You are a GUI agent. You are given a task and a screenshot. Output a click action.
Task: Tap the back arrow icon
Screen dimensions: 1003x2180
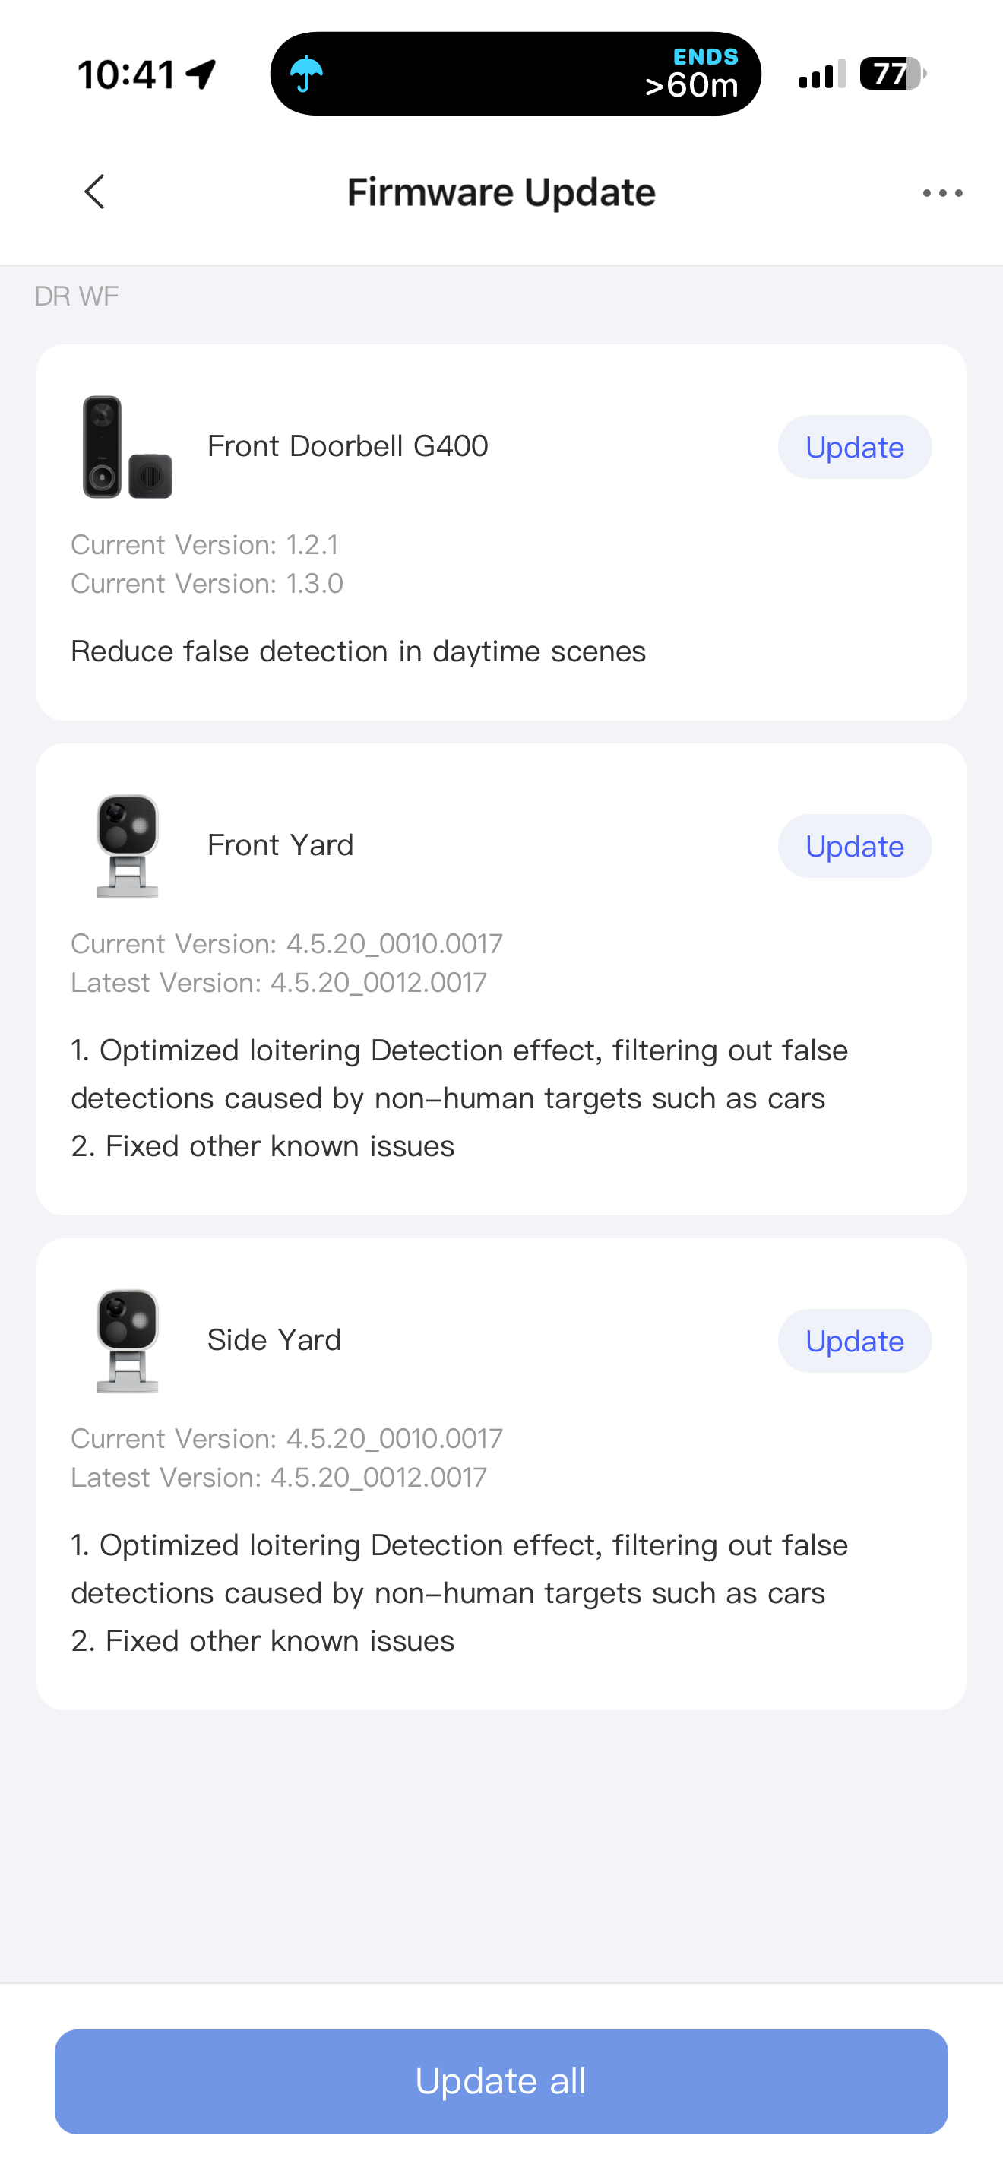click(x=95, y=192)
